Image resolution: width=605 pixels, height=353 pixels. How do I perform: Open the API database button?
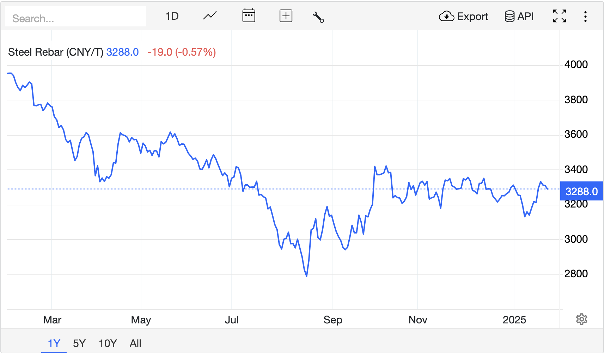coord(519,17)
